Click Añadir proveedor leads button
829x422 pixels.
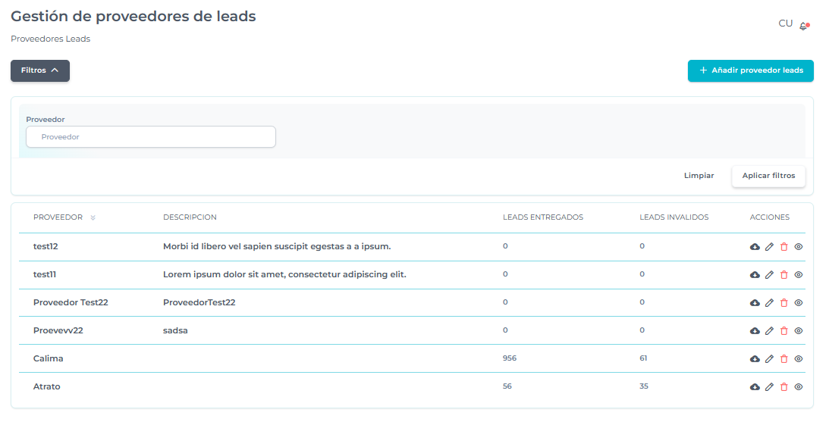pyautogui.click(x=750, y=70)
